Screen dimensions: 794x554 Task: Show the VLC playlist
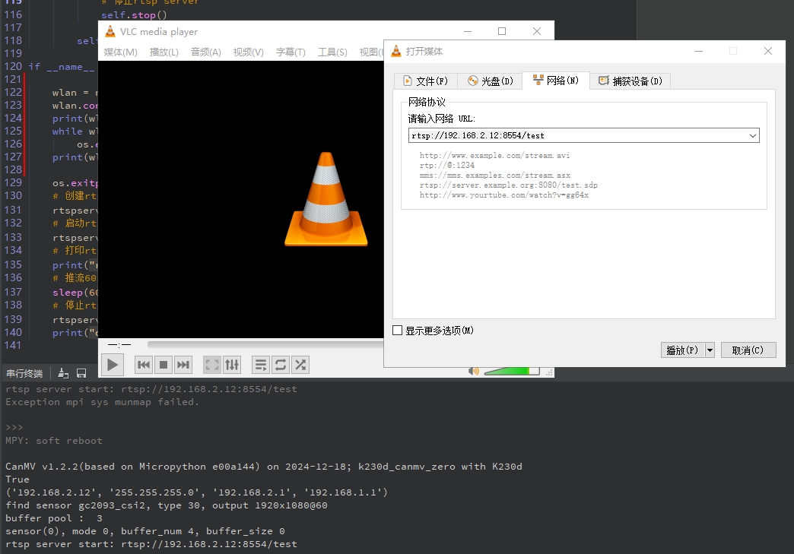(261, 365)
